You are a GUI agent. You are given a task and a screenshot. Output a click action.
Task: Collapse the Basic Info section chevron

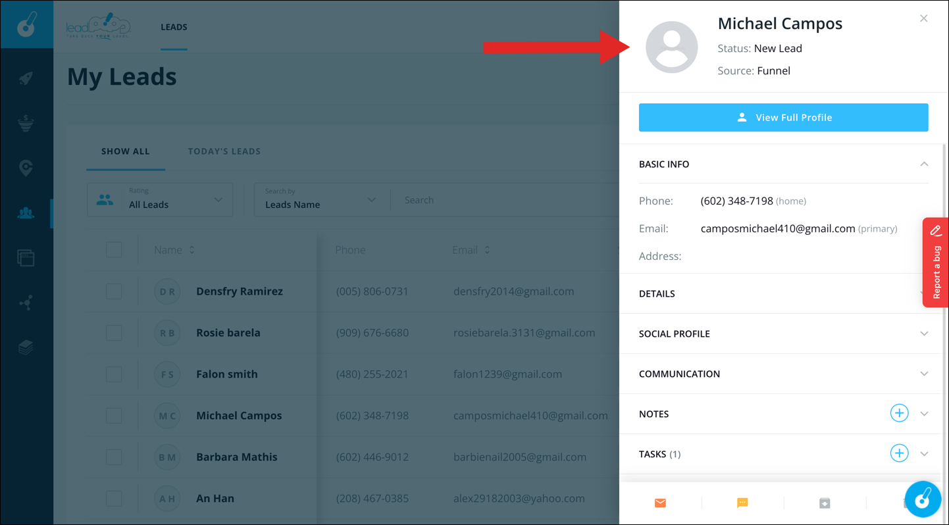[x=924, y=164]
